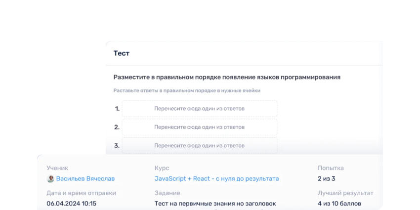Click the number 3. beside third slot
The image size is (420, 210).
117,146
